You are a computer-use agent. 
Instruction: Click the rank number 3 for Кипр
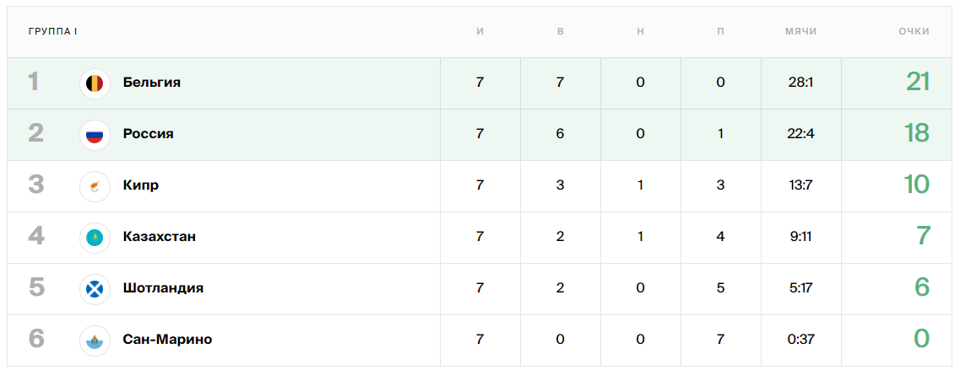click(x=36, y=185)
